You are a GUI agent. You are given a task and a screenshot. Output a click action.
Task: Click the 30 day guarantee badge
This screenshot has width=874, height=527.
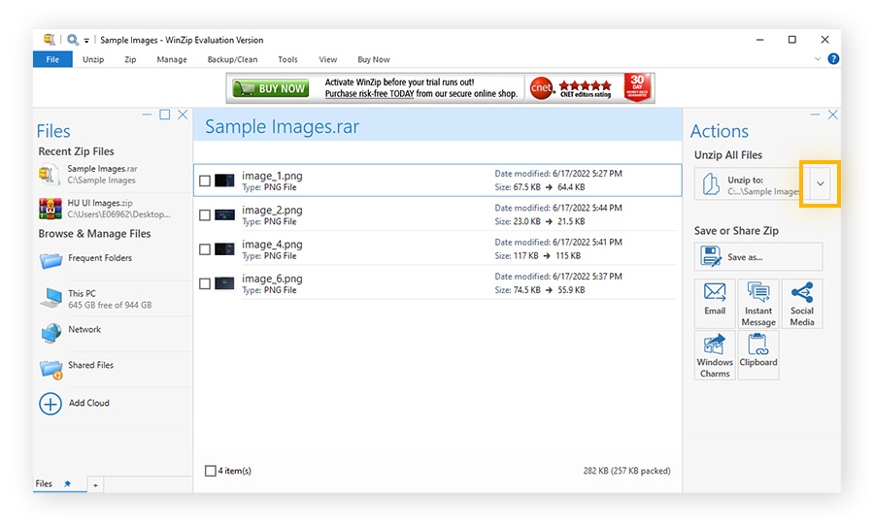[x=638, y=87]
